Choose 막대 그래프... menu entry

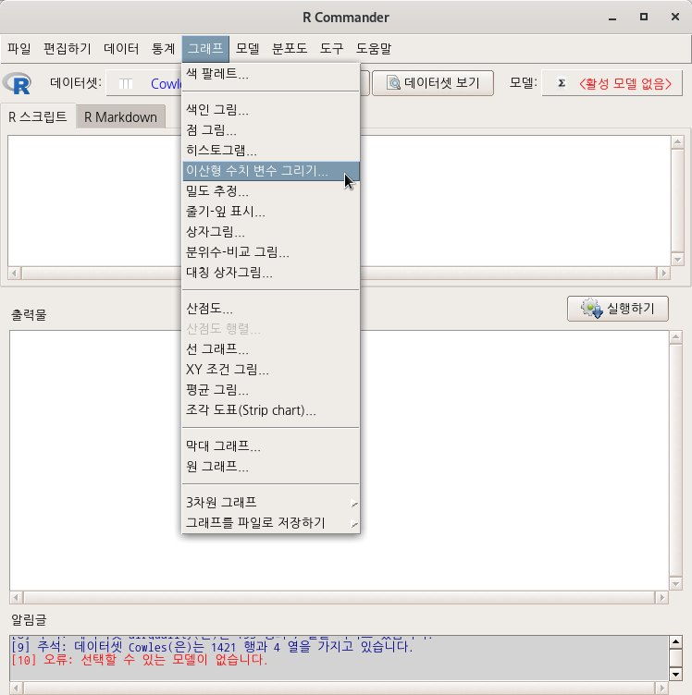(x=270, y=445)
